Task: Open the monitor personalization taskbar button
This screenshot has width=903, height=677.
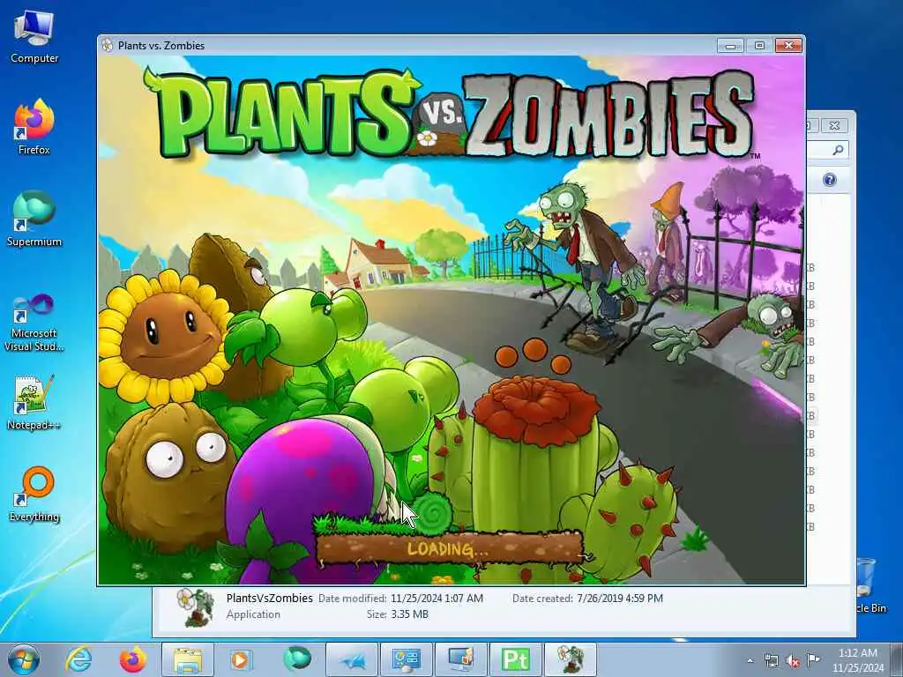Action: (460, 659)
